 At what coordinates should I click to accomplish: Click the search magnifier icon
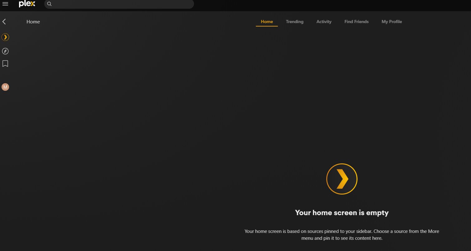pos(49,4)
